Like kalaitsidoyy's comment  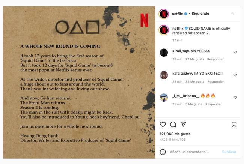(x=235, y=75)
